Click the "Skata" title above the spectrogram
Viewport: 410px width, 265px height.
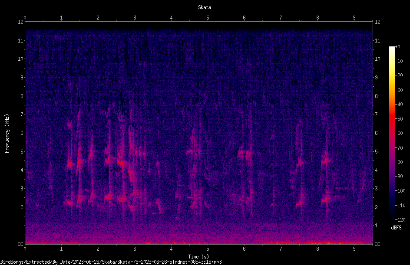[205, 7]
